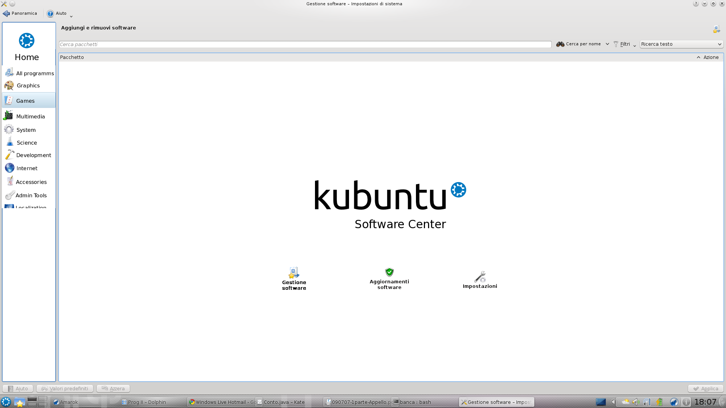Open Gestione software icon
This screenshot has width=726, height=408.
[294, 273]
